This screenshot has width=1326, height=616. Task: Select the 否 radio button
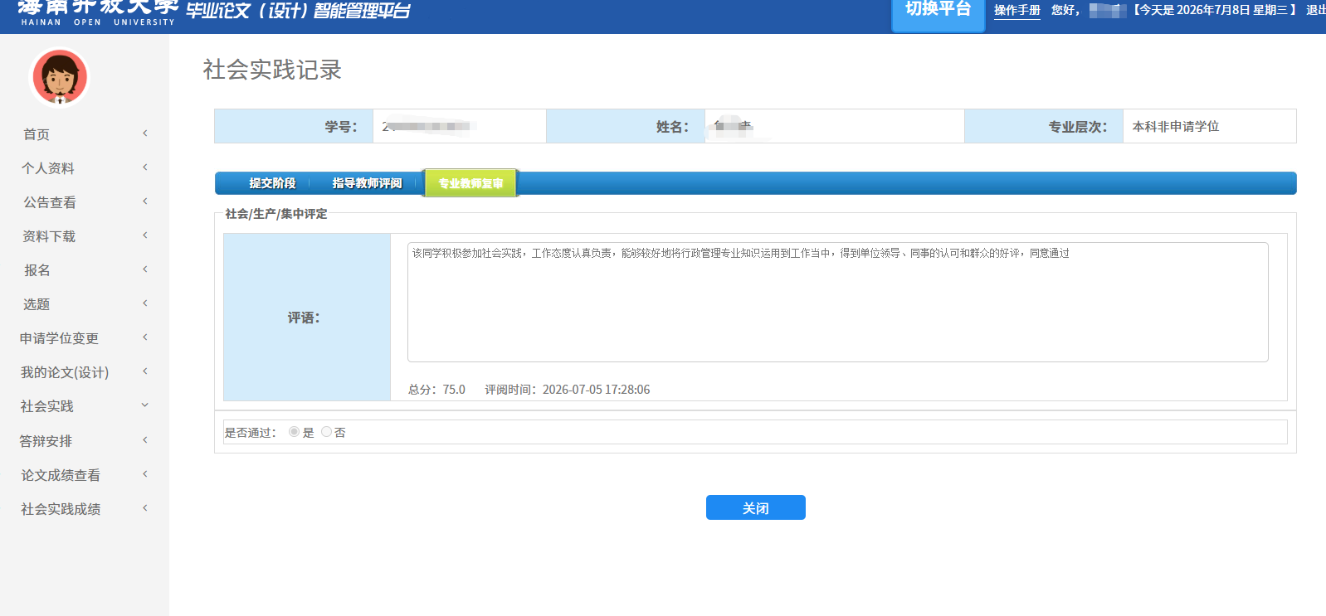click(x=326, y=432)
